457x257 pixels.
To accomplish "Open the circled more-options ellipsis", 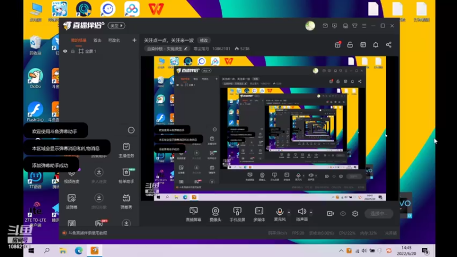I will pyautogui.click(x=131, y=130).
